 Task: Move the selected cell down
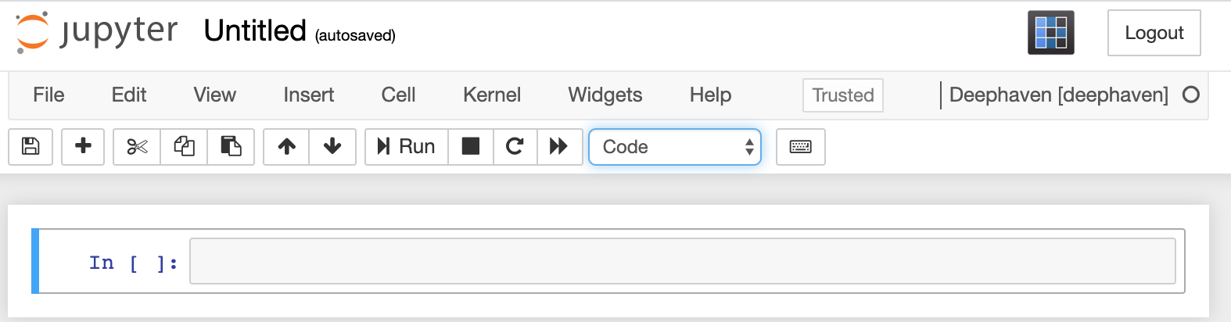(x=332, y=147)
